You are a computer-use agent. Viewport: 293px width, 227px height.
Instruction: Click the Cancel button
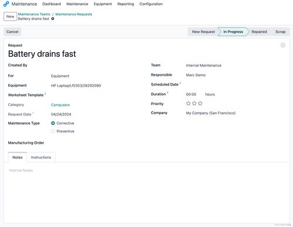click(x=12, y=32)
